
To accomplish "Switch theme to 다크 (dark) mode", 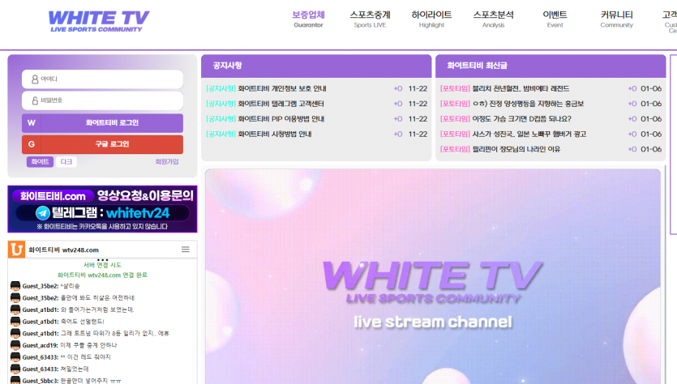I will tap(66, 162).
